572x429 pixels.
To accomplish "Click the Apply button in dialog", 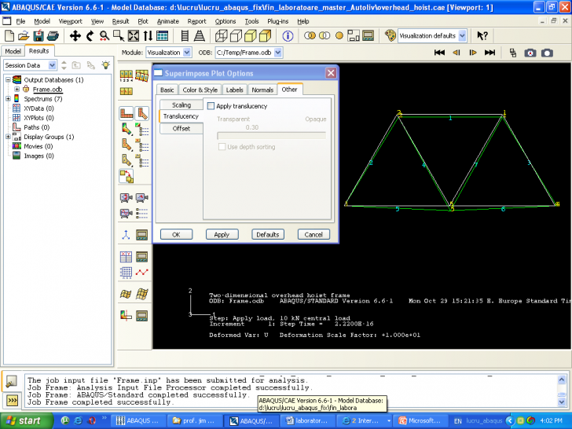I will click(x=222, y=234).
